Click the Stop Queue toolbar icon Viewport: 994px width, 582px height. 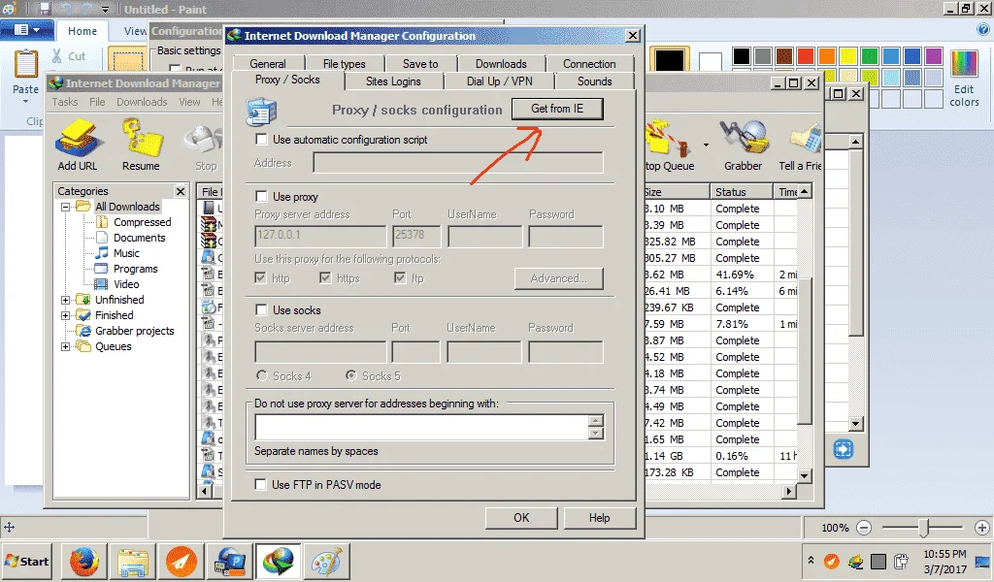(668, 145)
